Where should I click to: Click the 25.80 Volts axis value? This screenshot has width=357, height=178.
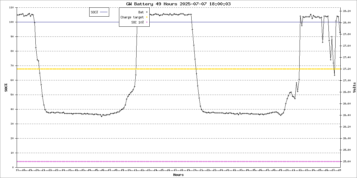347,150
